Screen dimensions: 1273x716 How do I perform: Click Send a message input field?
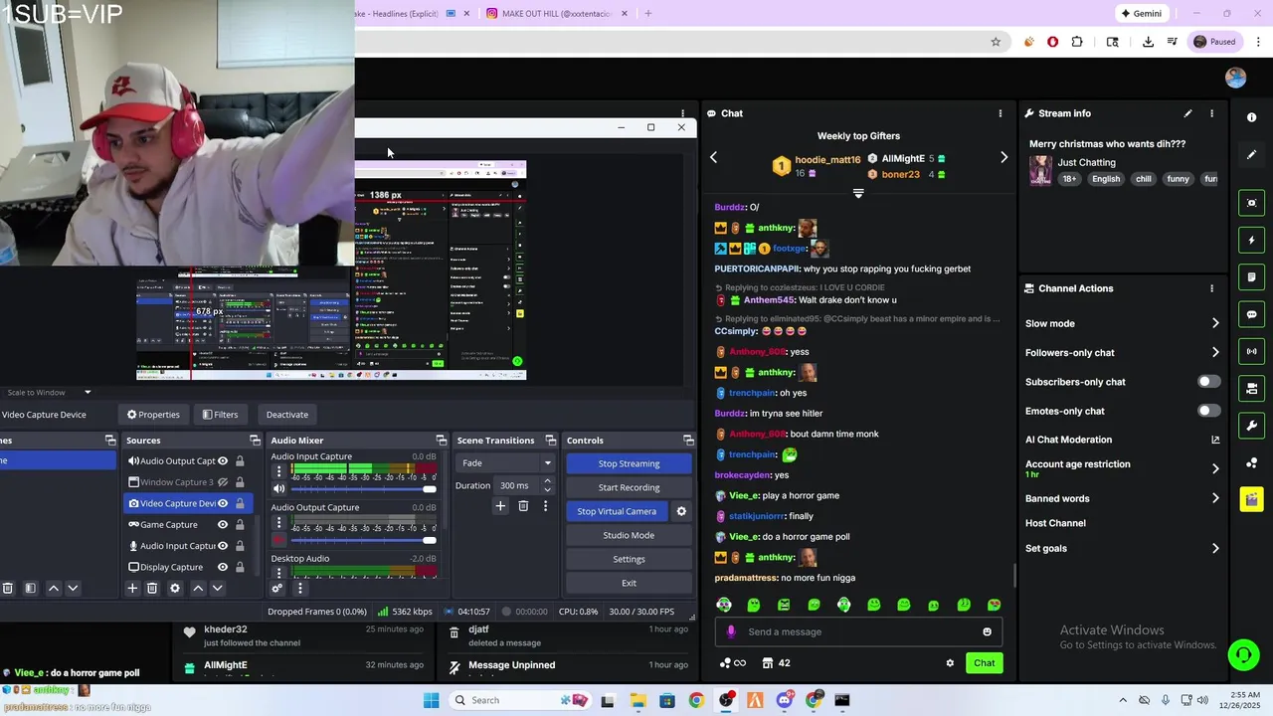[x=857, y=631]
